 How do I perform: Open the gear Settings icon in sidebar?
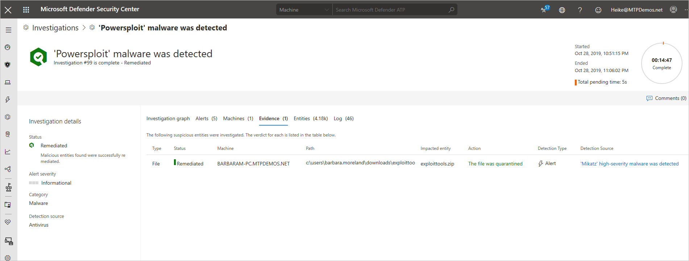pyautogui.click(x=8, y=258)
